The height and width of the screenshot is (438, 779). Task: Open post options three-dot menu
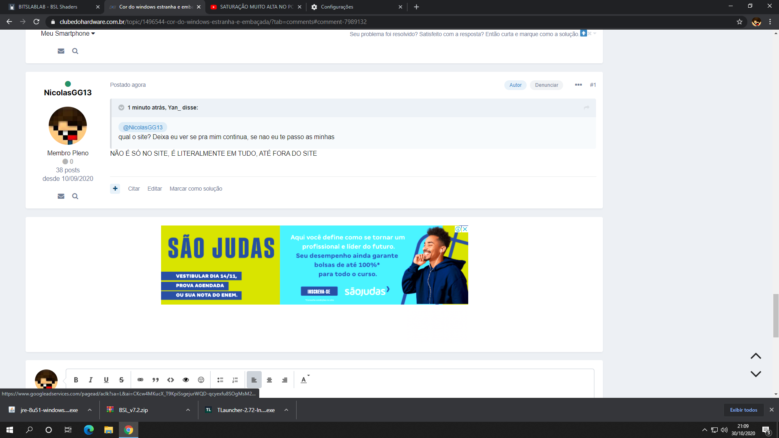[578, 85]
